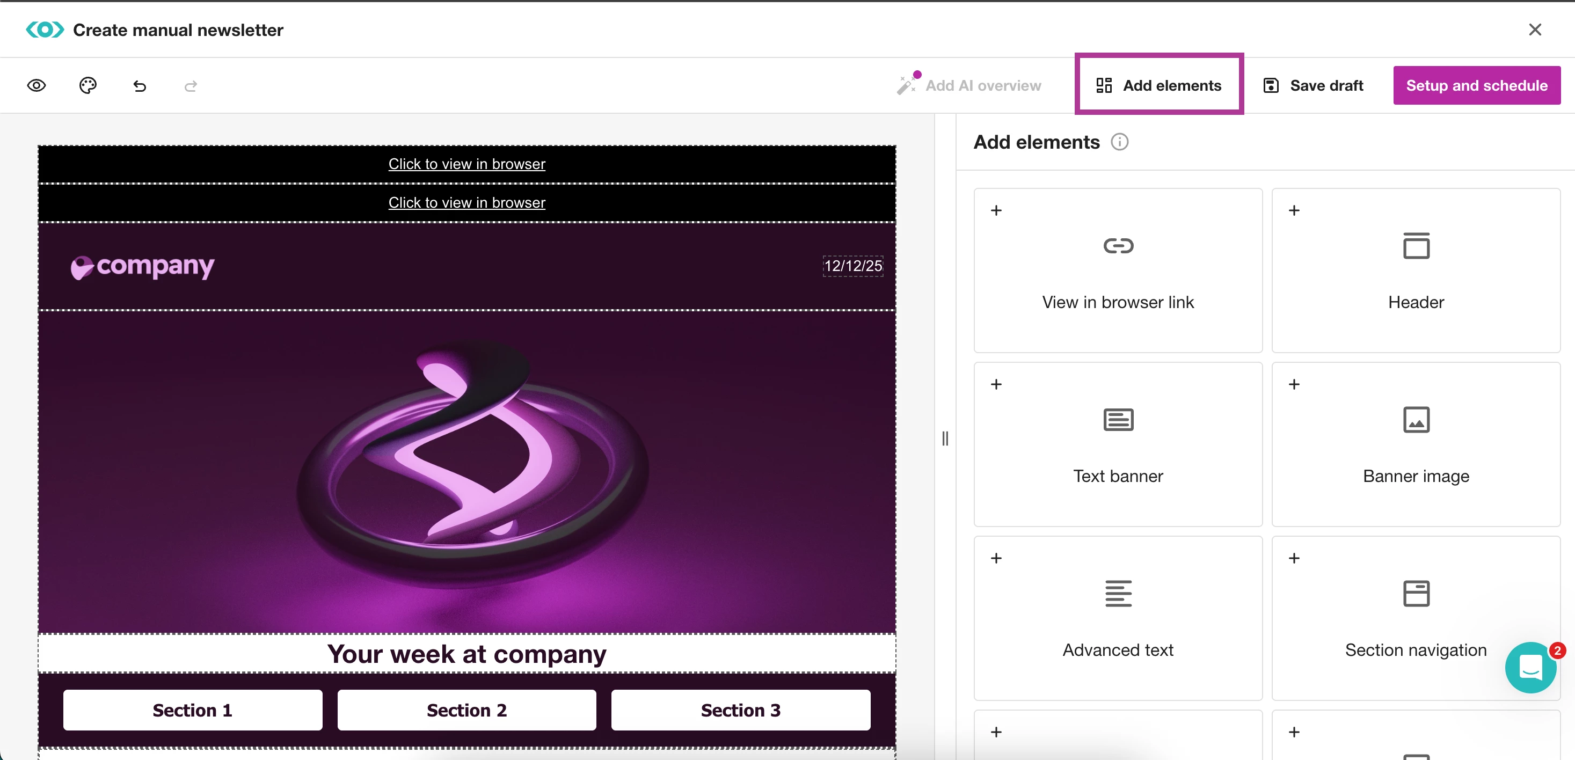Click the panel resize divider handle
Viewport: 1575px width, 760px height.
pos(945,438)
